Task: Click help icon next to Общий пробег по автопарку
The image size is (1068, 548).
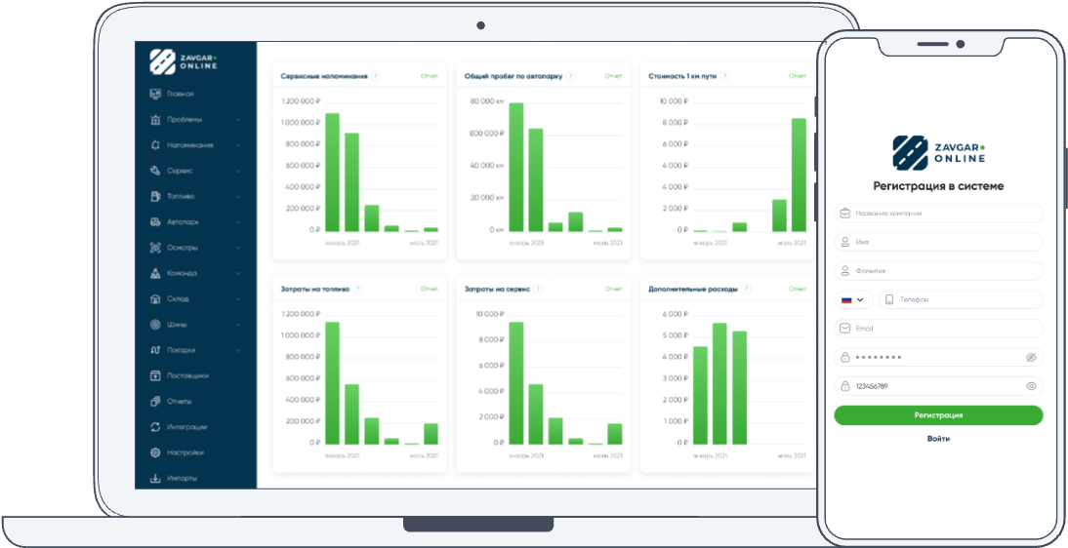Action: click(571, 76)
